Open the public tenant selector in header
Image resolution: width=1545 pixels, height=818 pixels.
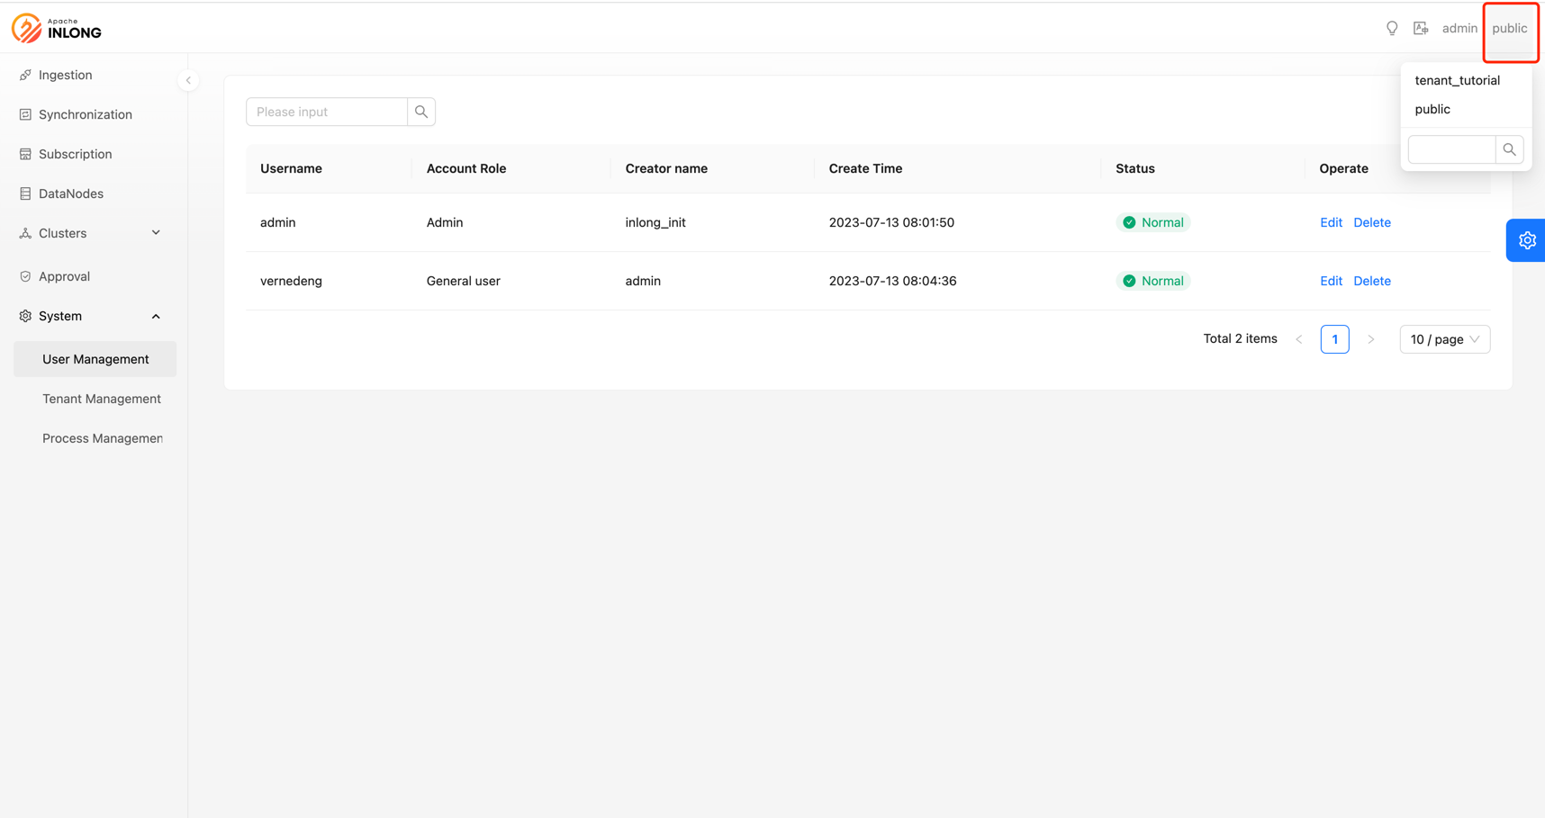pyautogui.click(x=1509, y=29)
